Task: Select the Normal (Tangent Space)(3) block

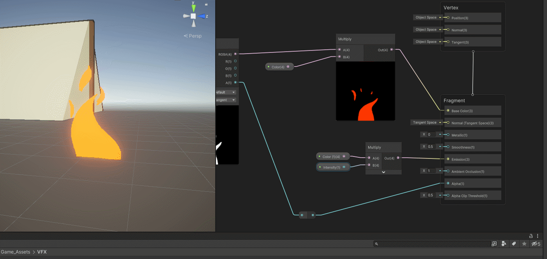Action: pos(473,123)
